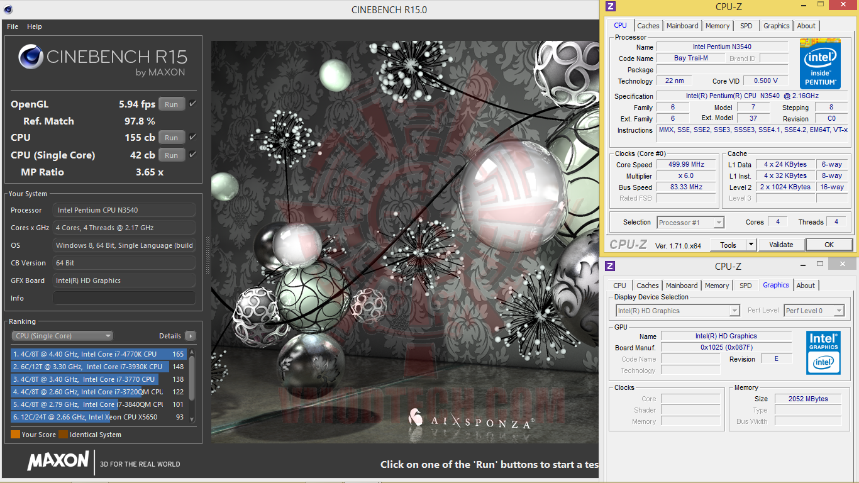This screenshot has width=859, height=483.
Task: Open the Intel(R) HD Graphics display device dropdown
Action: point(677,311)
